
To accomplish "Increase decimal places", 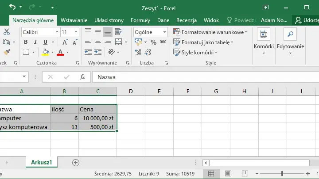I will click(138, 52).
